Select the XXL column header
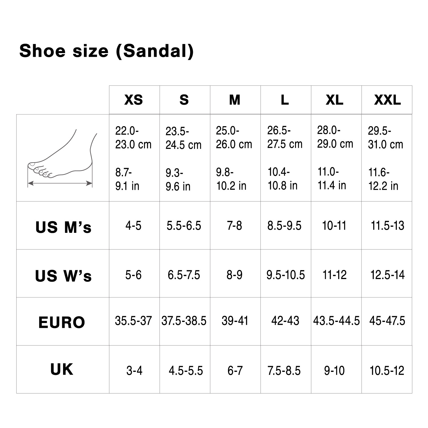 click(387, 100)
